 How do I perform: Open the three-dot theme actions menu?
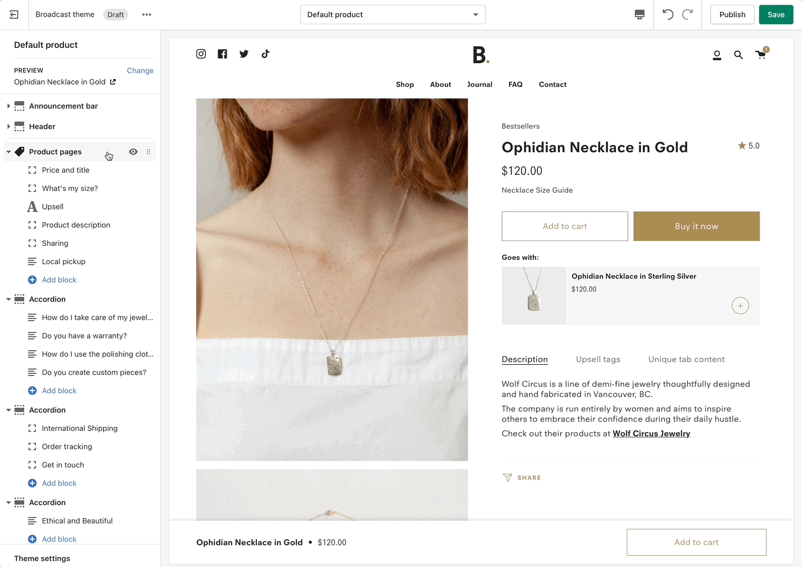[x=147, y=15]
